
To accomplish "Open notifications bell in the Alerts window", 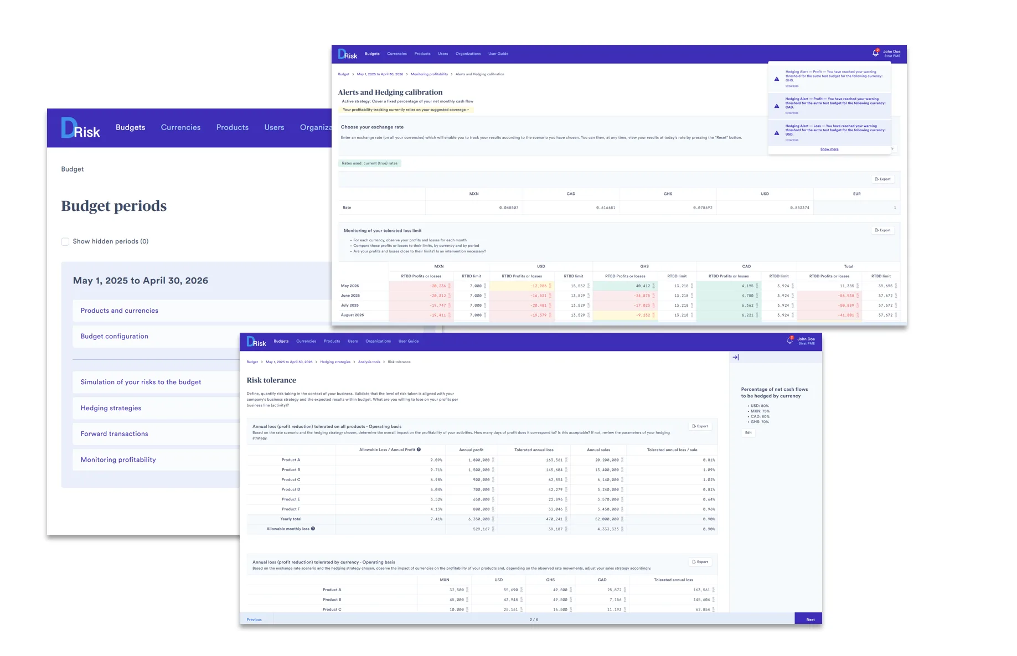I will [875, 53].
